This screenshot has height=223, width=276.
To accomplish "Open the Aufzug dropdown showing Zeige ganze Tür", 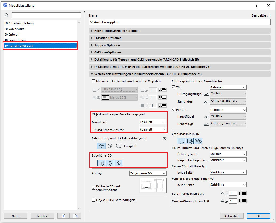I will coord(148,173).
